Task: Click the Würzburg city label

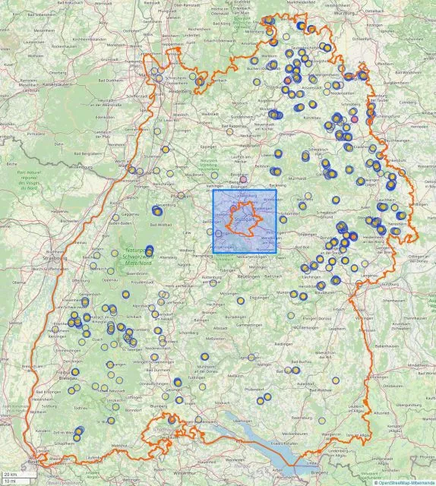Action: pyautogui.click(x=344, y=14)
